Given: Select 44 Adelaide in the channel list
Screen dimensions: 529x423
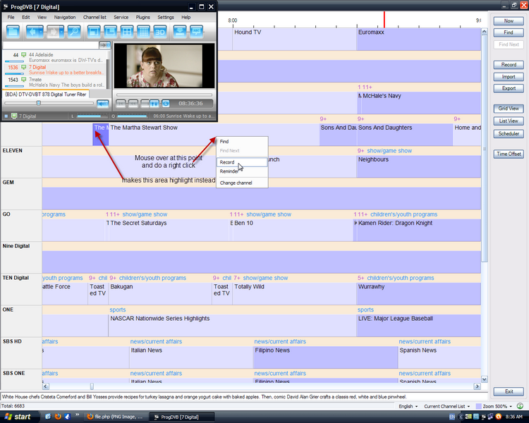Looking at the screenshot, I should click(x=42, y=54).
